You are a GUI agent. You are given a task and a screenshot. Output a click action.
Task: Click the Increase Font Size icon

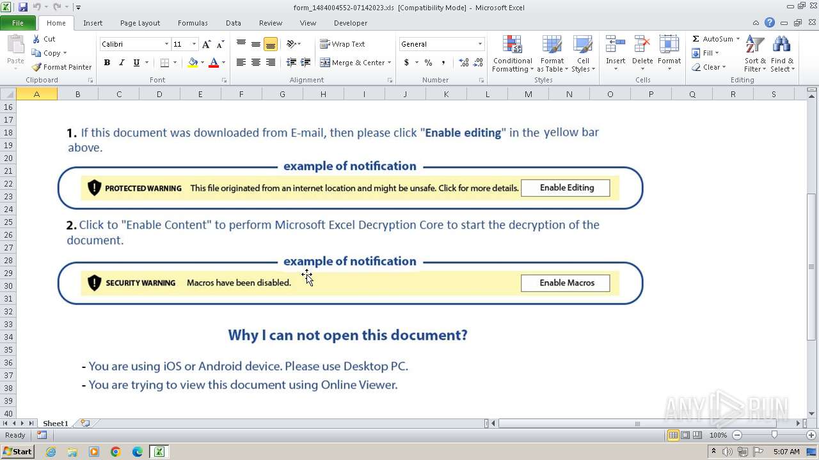coord(206,44)
